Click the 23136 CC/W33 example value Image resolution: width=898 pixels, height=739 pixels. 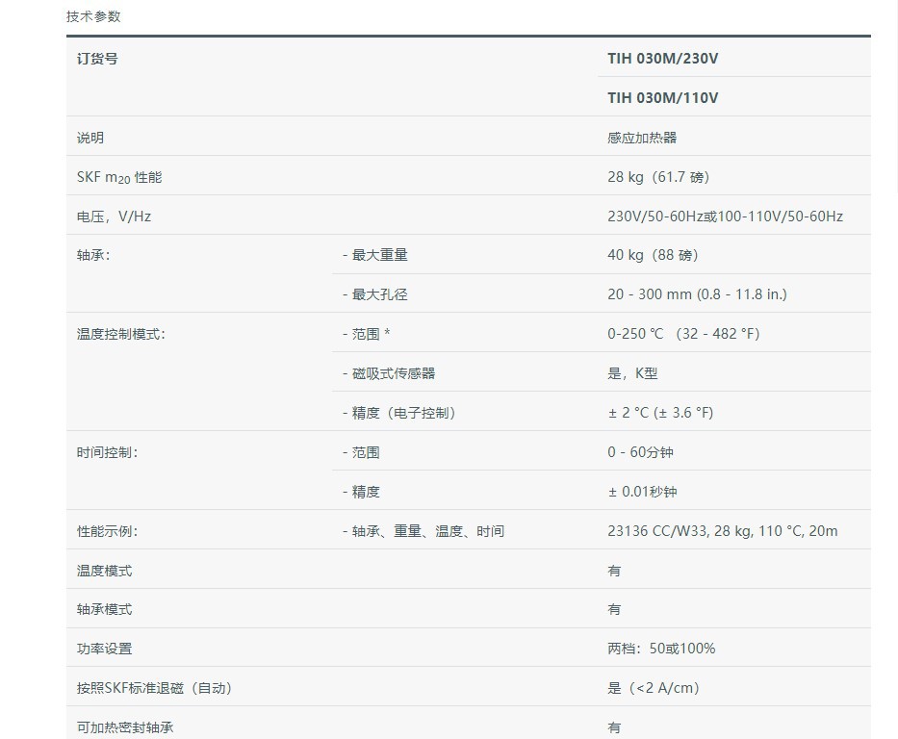click(722, 531)
